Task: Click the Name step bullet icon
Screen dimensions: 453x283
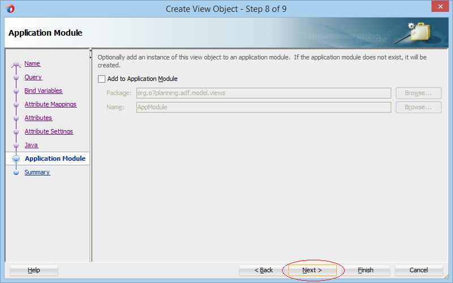Action: point(16,64)
